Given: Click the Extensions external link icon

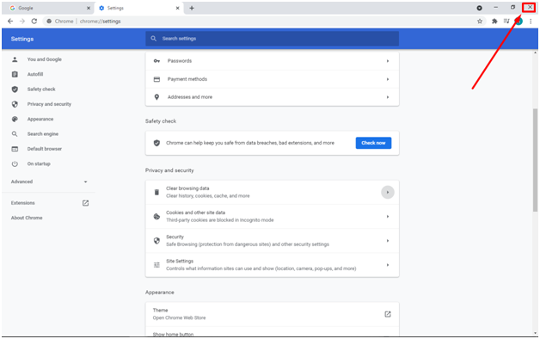Looking at the screenshot, I should 85,203.
